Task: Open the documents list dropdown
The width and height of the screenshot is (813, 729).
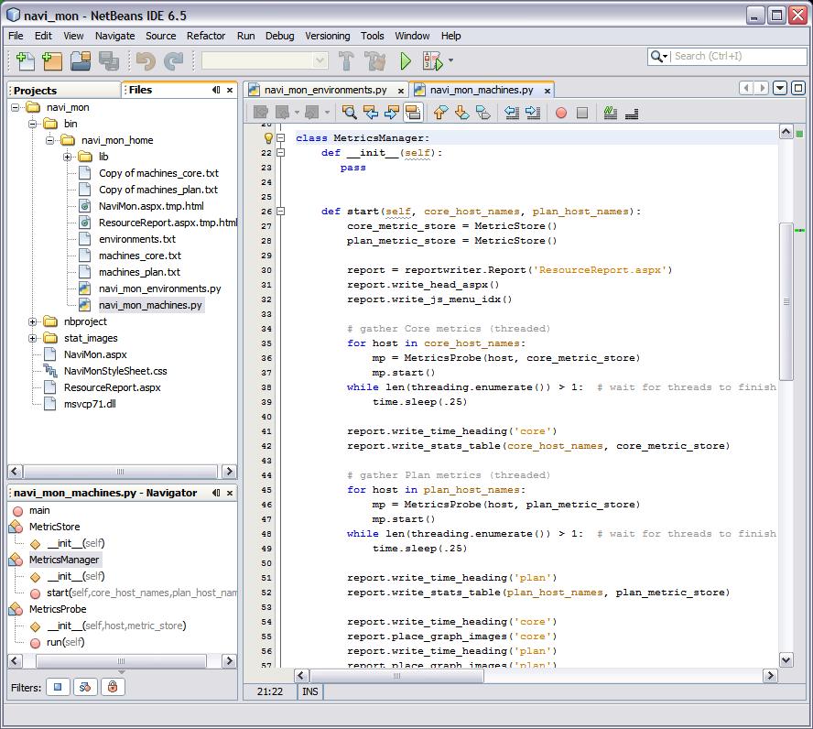Action: [780, 88]
